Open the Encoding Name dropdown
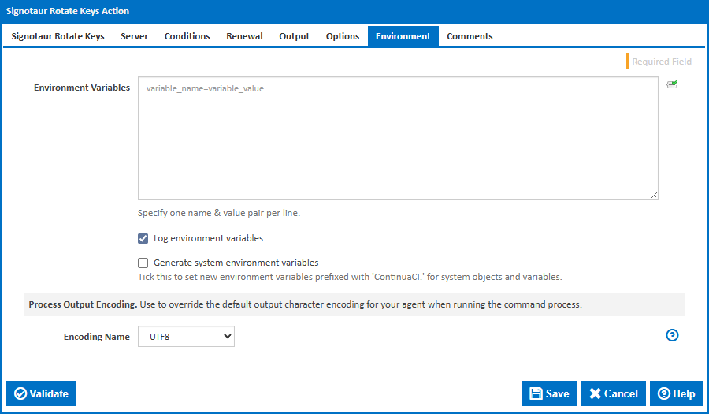709x414 pixels. (x=186, y=337)
